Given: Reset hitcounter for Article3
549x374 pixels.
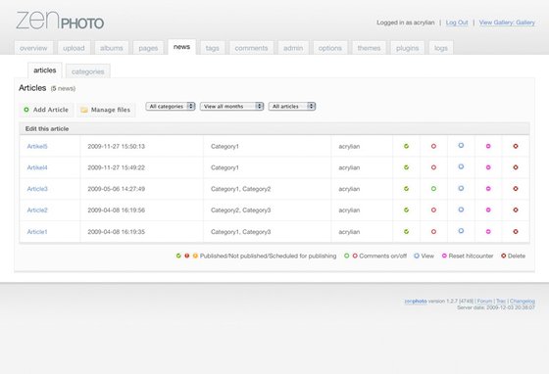Looking at the screenshot, I should coord(488,189).
